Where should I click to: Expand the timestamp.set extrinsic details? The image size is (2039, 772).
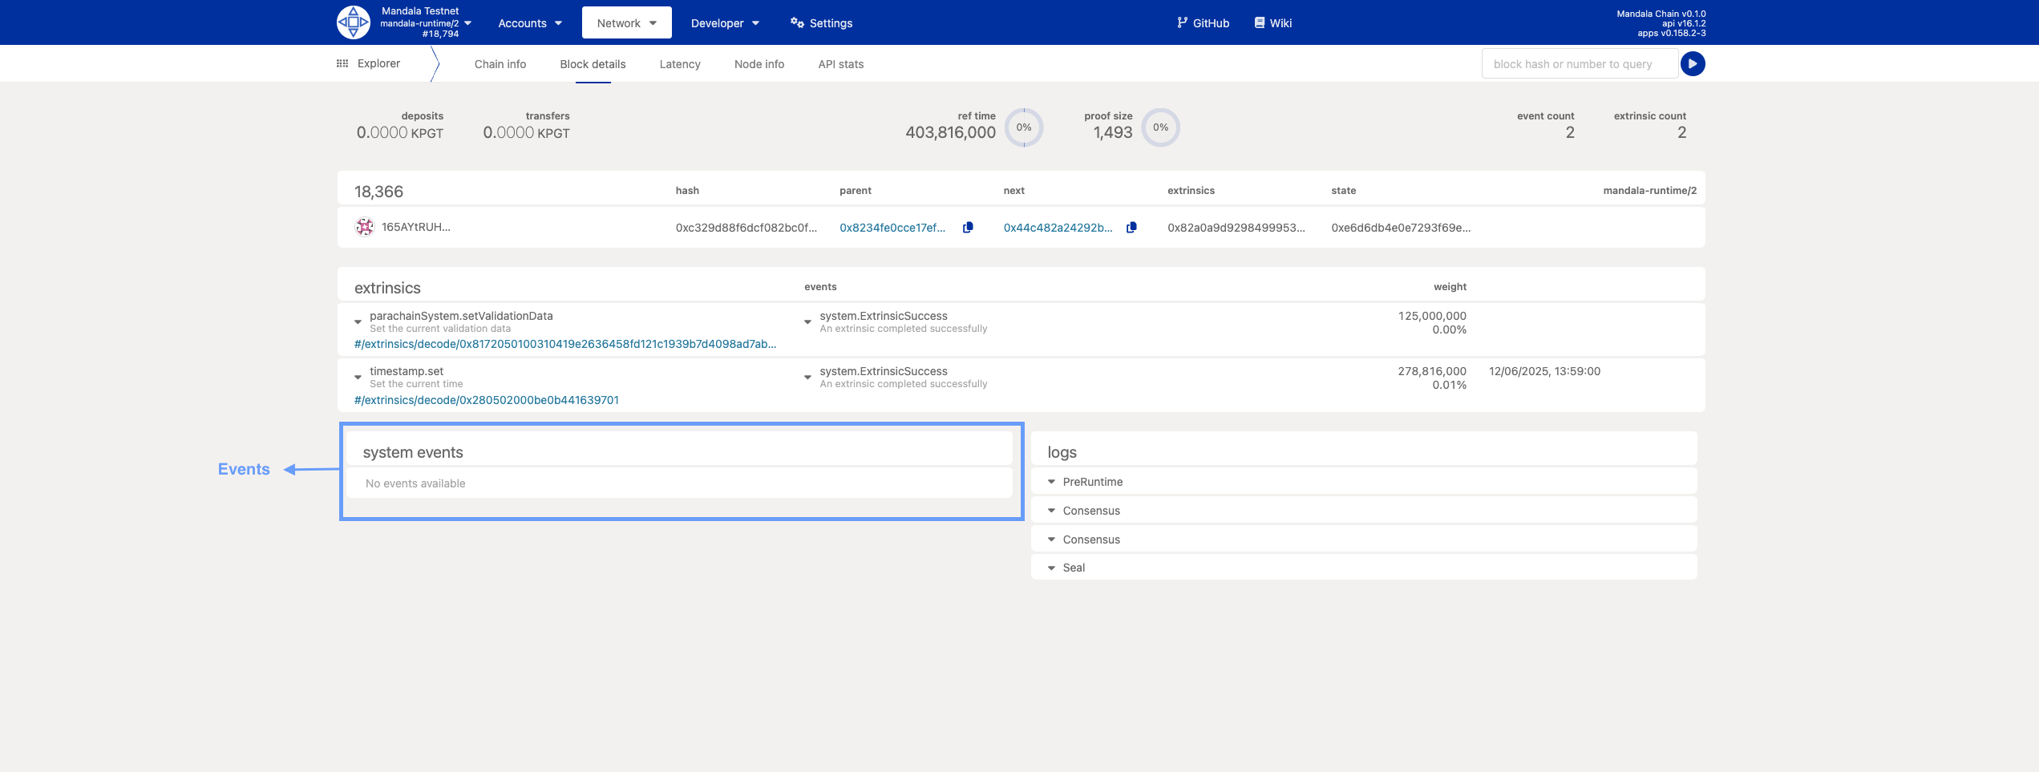click(x=358, y=377)
